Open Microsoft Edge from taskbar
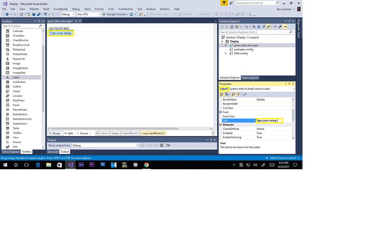 (x=38, y=165)
